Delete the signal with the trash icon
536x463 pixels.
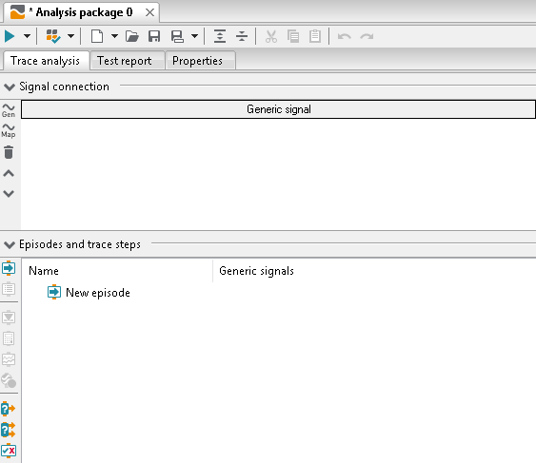9,152
